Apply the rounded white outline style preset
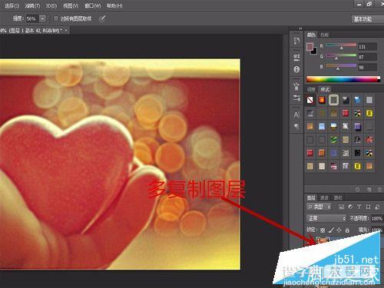Screen dimensions: 384x288 [333, 100]
